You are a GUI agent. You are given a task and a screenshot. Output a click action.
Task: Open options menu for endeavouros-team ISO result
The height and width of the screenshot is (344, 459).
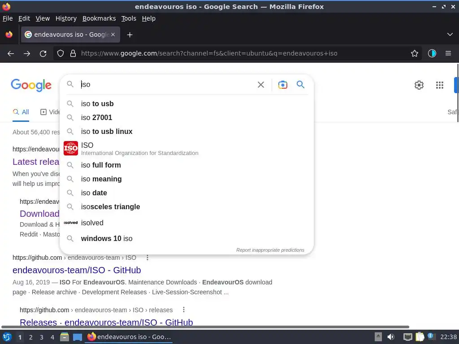[147, 258]
